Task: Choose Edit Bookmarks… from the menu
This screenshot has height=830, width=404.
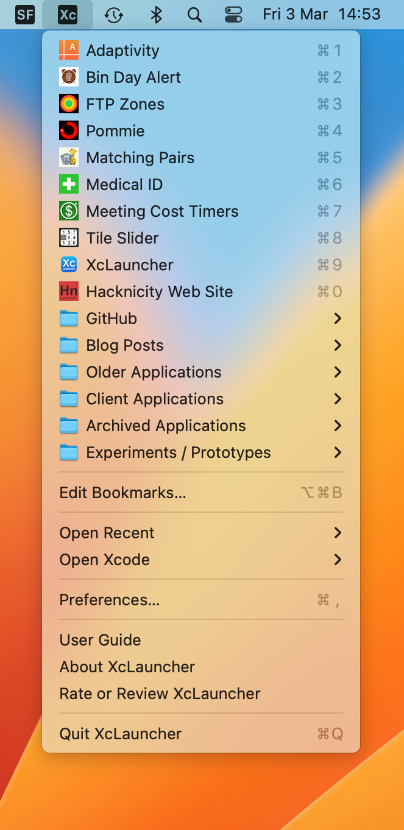Action: coord(123,493)
